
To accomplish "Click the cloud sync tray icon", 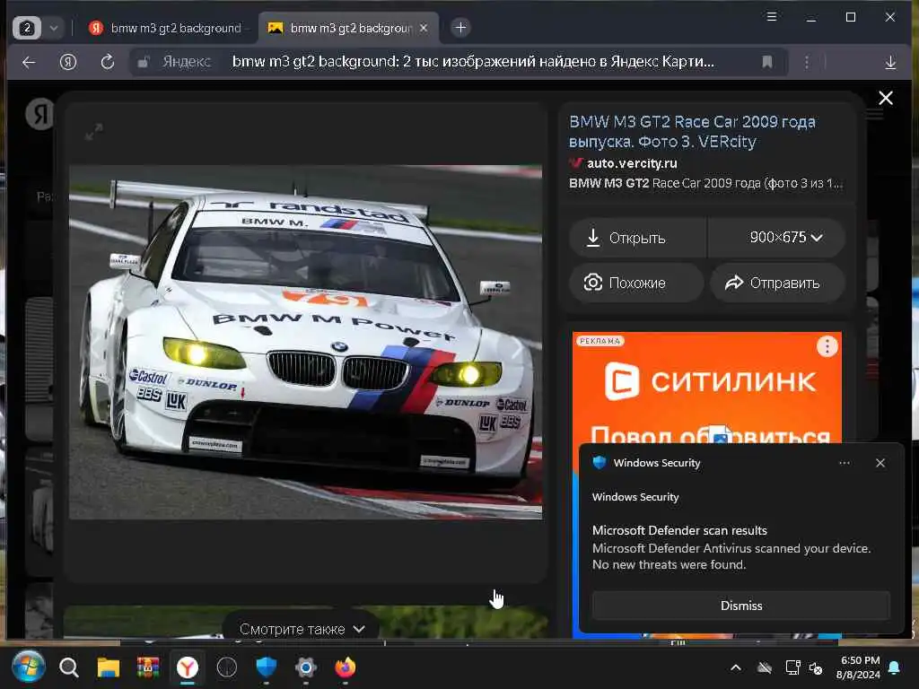I will 765,667.
